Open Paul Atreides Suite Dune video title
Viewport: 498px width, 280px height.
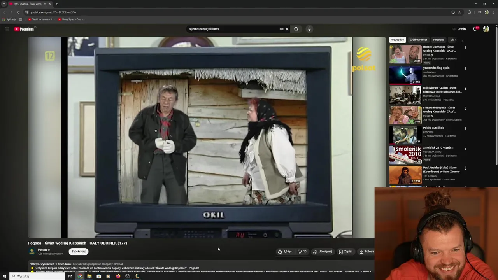(441, 170)
